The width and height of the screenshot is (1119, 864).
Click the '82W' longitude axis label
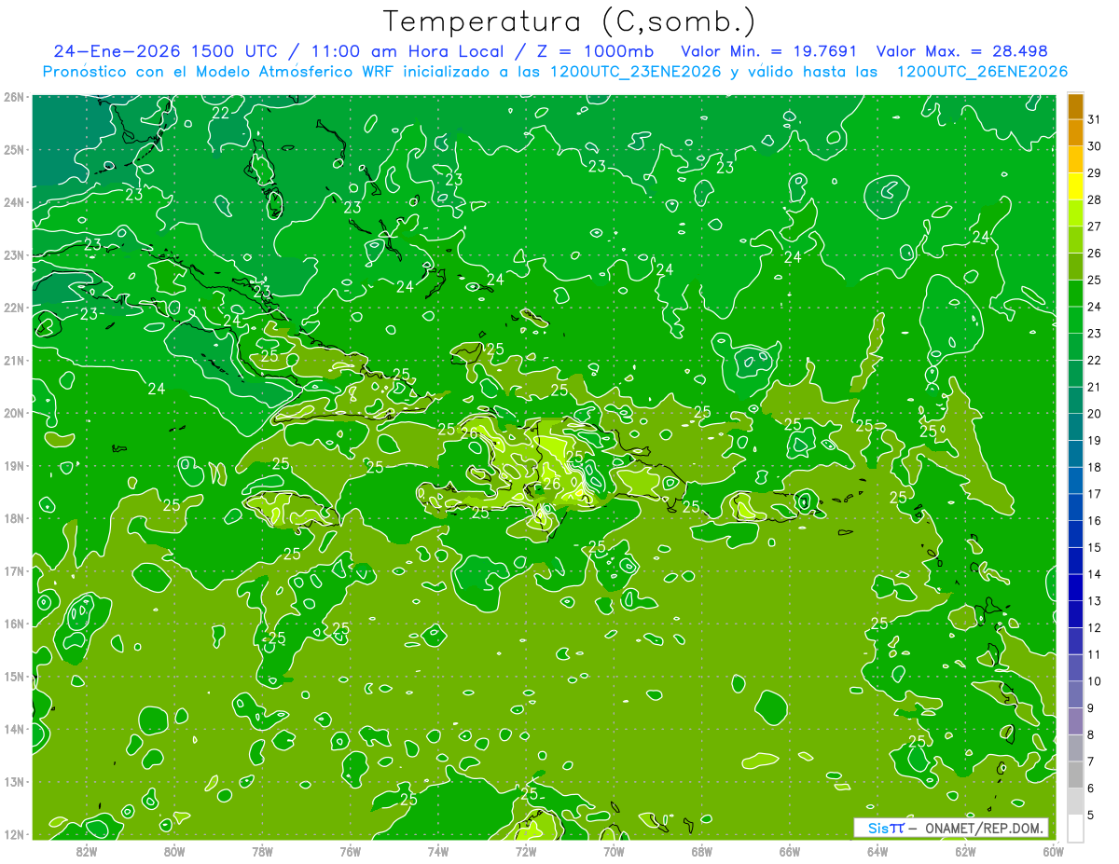(86, 851)
